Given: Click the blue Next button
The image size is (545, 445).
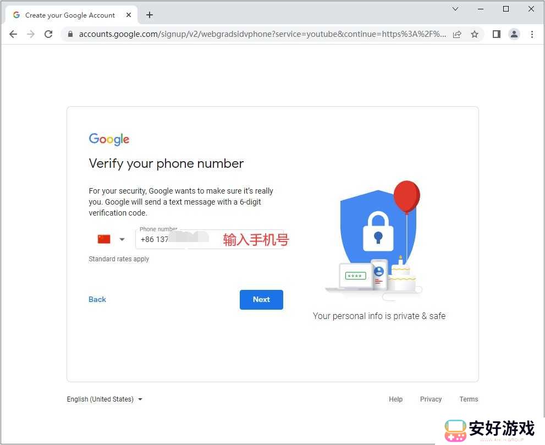Looking at the screenshot, I should 261,299.
